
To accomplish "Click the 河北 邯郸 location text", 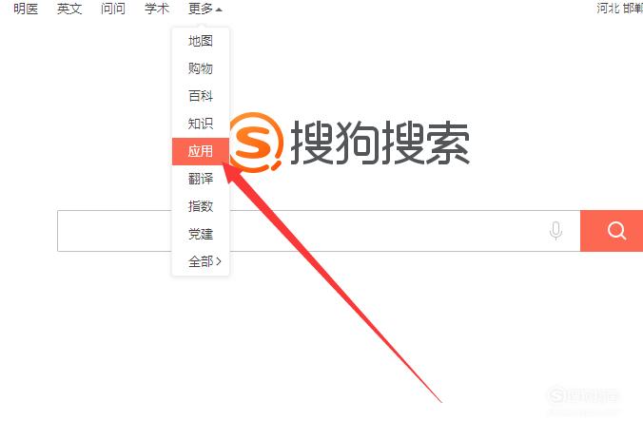I will (619, 9).
